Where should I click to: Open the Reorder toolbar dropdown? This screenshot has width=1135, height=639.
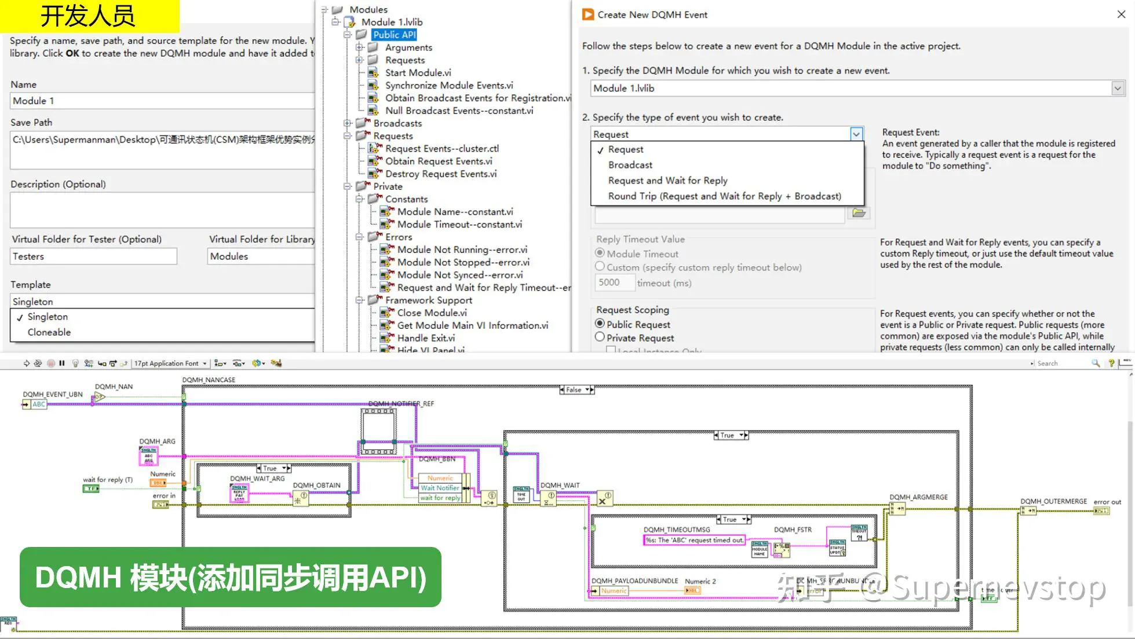coord(258,363)
